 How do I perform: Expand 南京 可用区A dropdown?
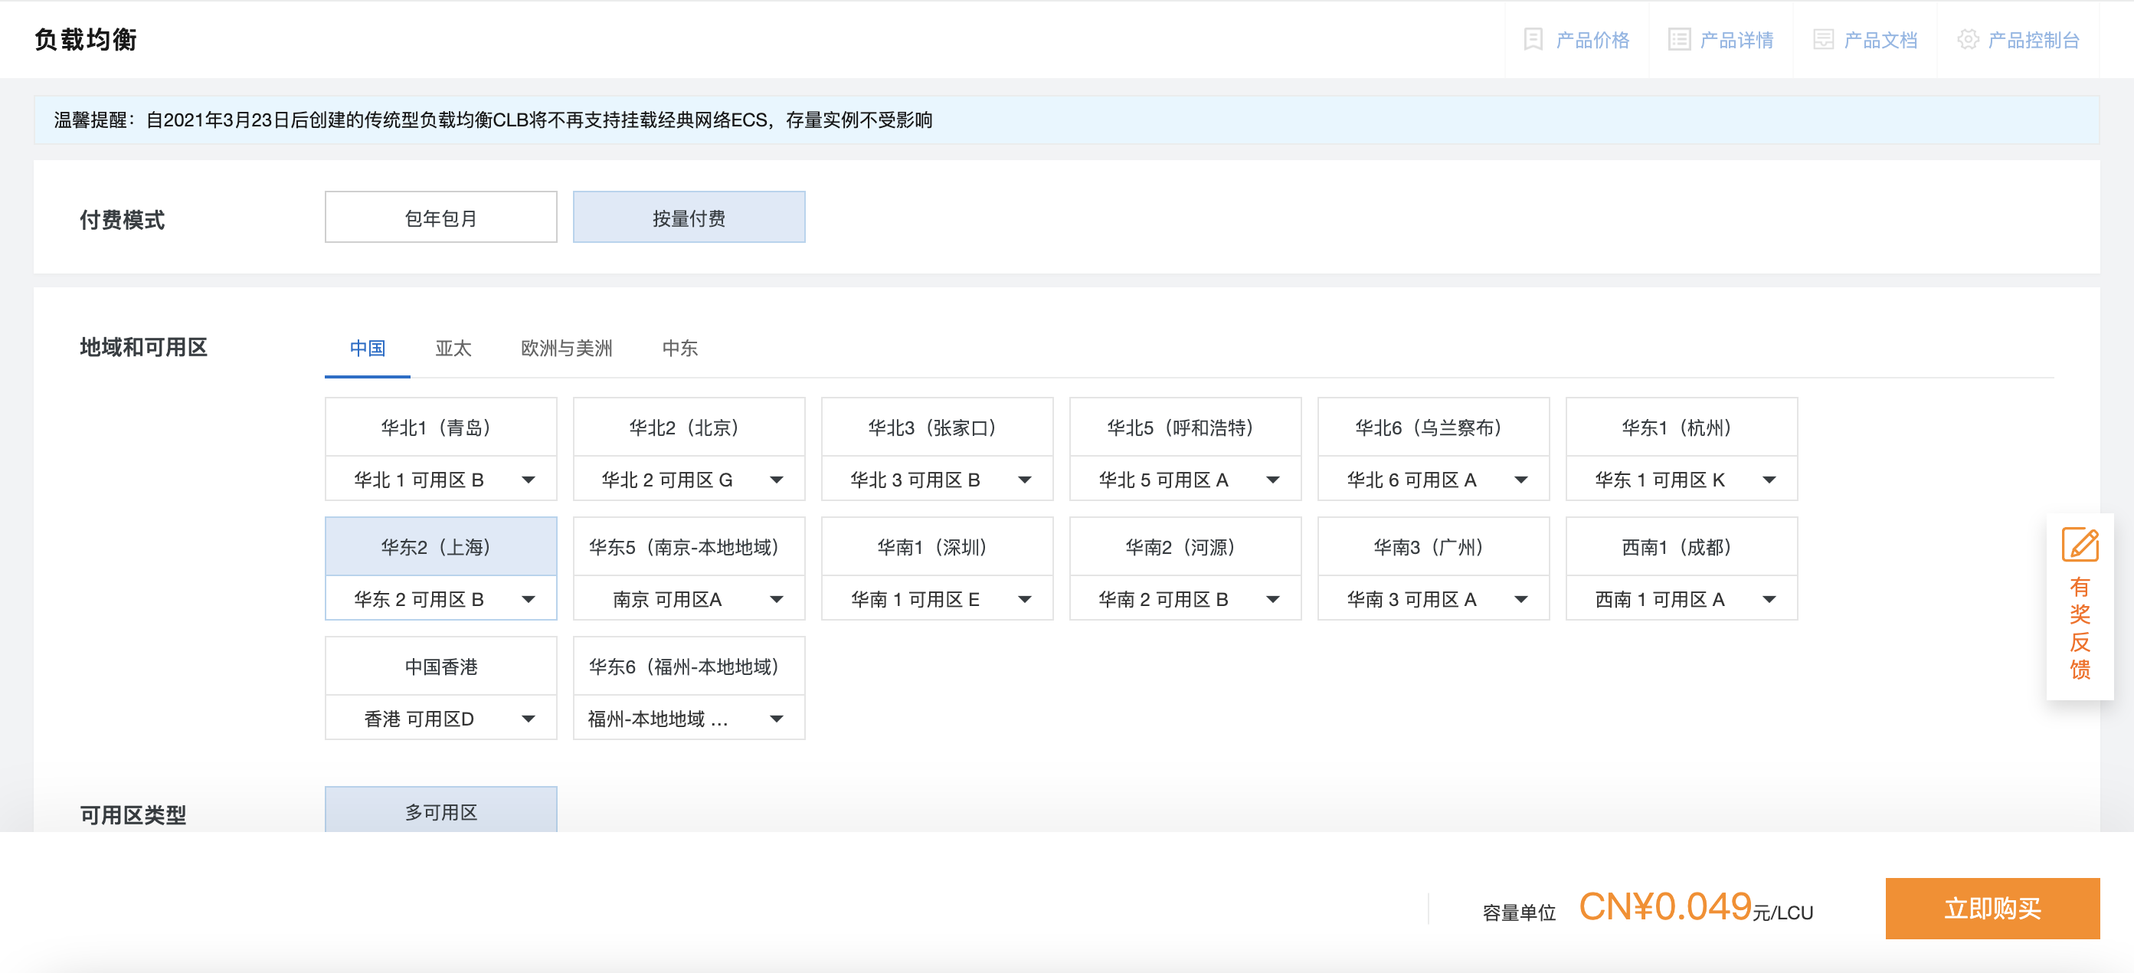(689, 598)
